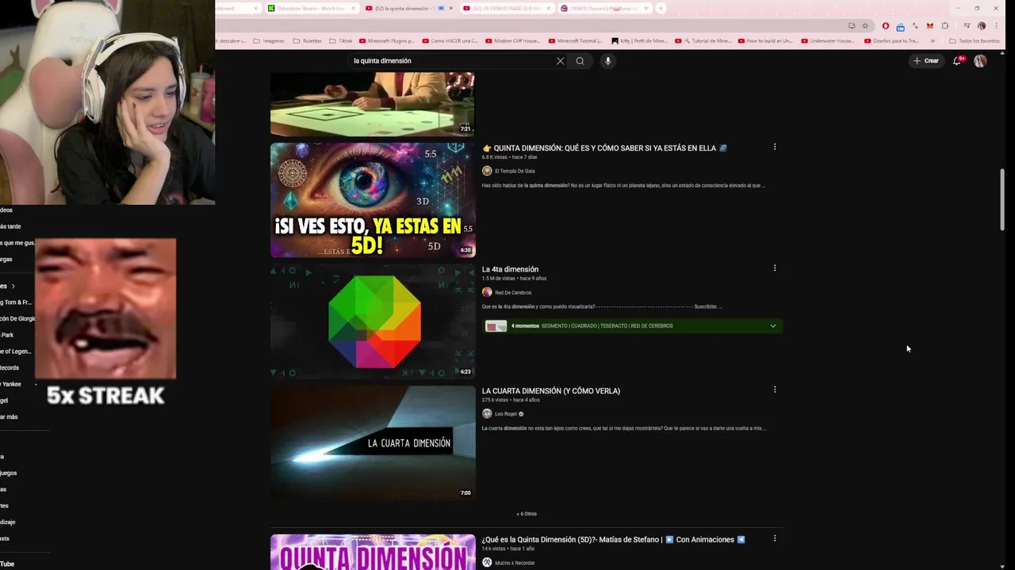Click the magnifier search button
1015x570 pixels.
pos(580,61)
